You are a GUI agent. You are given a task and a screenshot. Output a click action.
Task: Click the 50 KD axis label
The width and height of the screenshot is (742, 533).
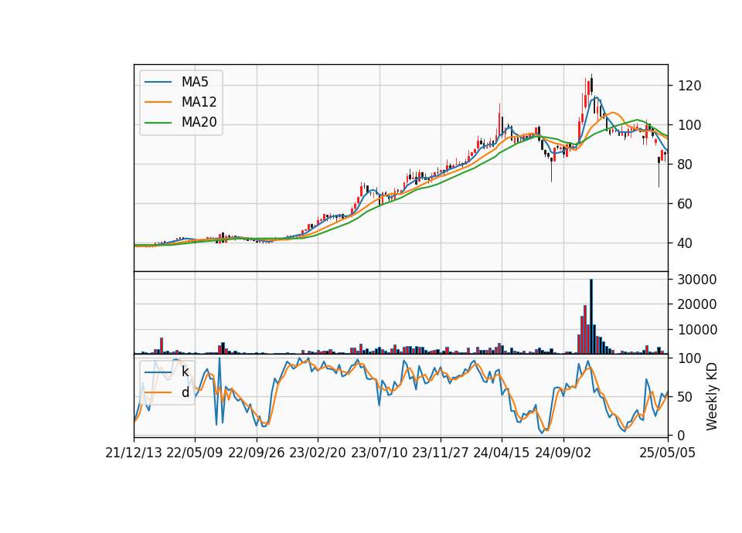pyautogui.click(x=686, y=397)
